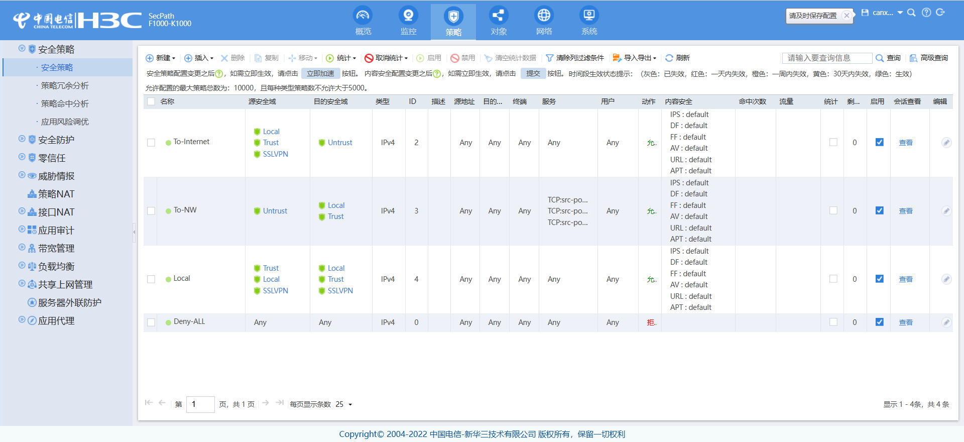Image resolution: width=964 pixels, height=442 pixels.
Task: Click the 提交 submit button
Action: 533,74
